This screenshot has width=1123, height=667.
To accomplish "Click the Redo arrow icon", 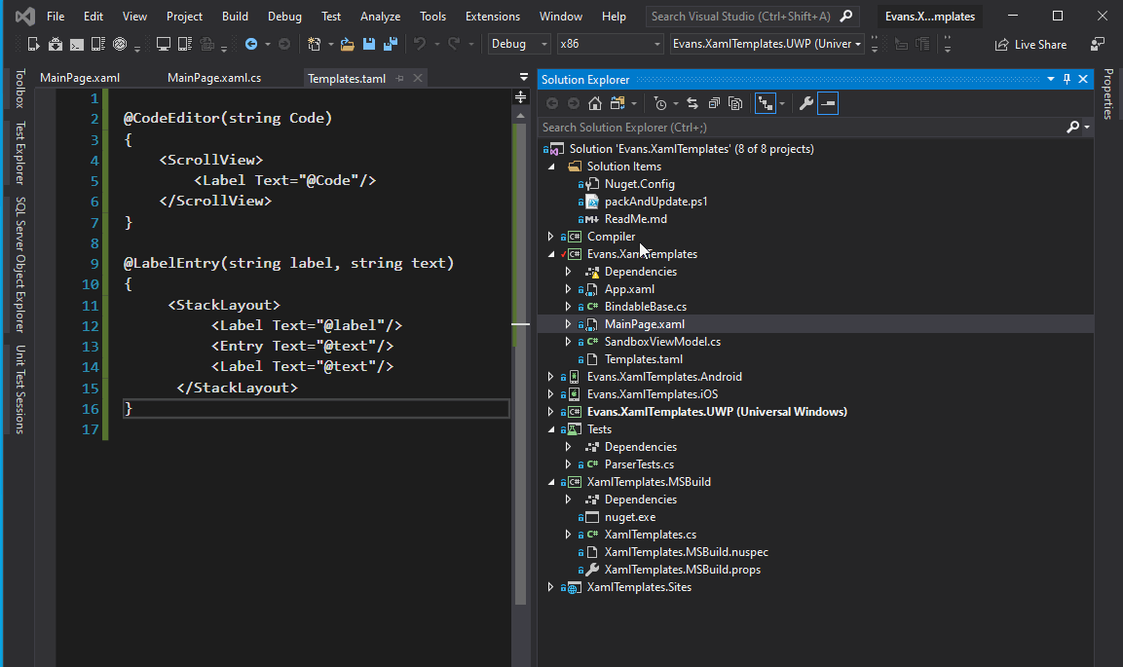I will pyautogui.click(x=453, y=45).
